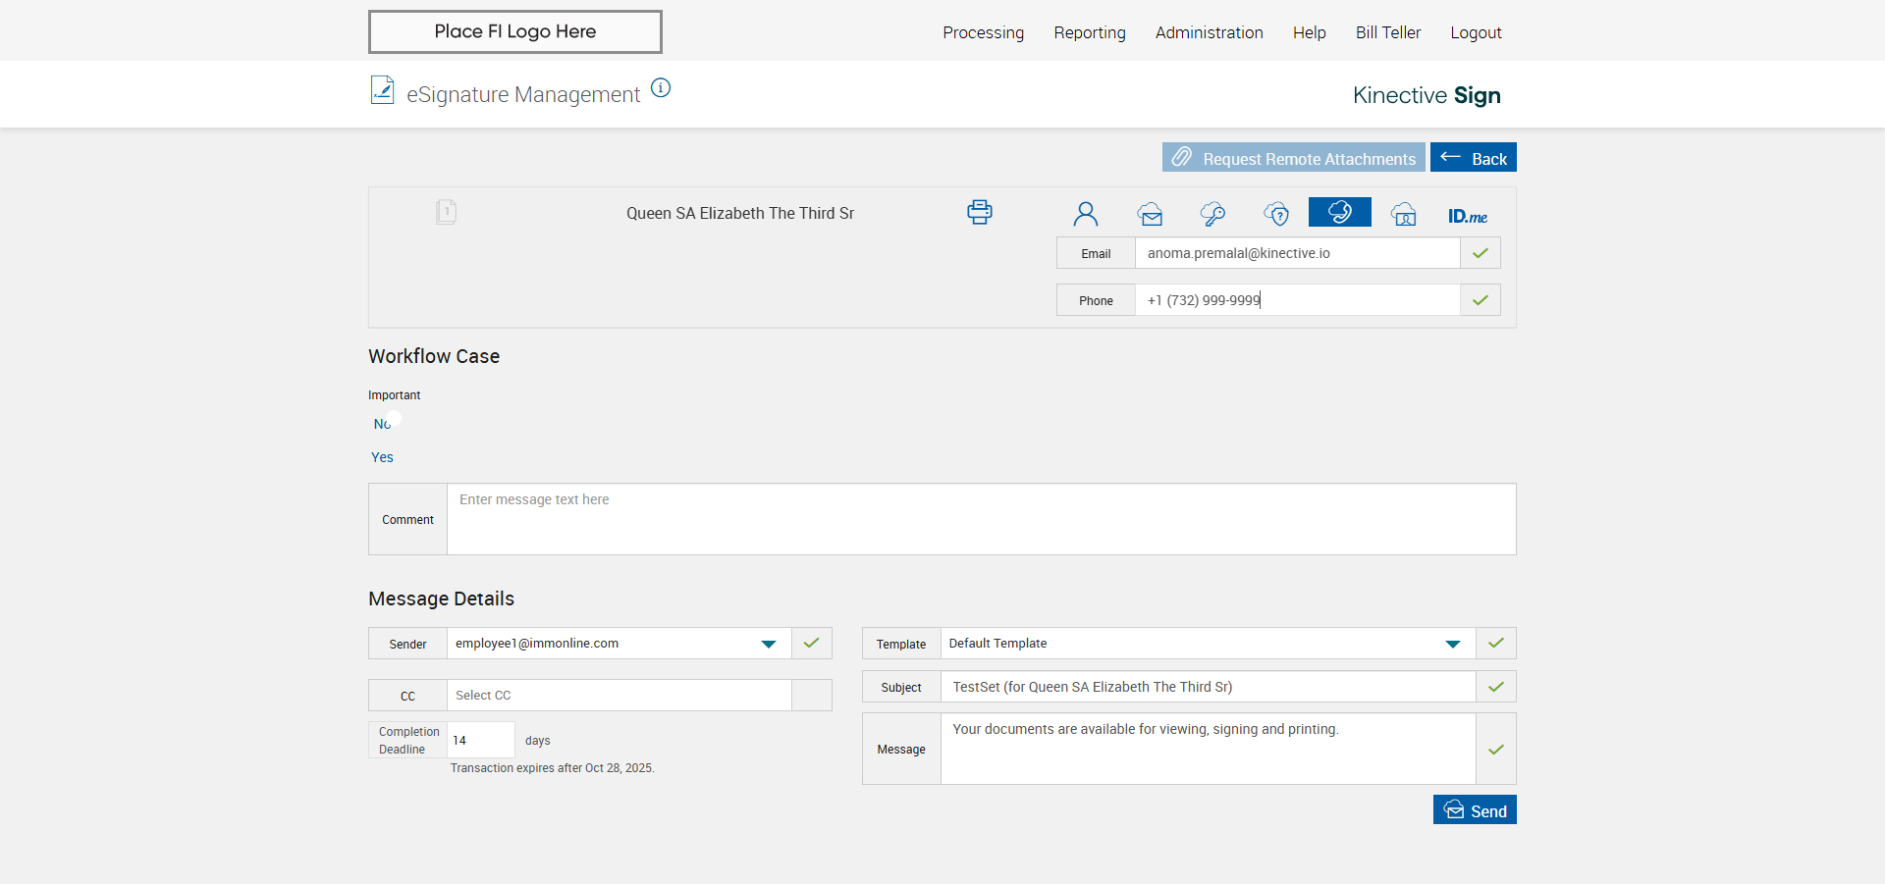This screenshot has width=1885, height=884.
Task: Pick the shield question mark authentication icon
Action: tap(1276, 214)
